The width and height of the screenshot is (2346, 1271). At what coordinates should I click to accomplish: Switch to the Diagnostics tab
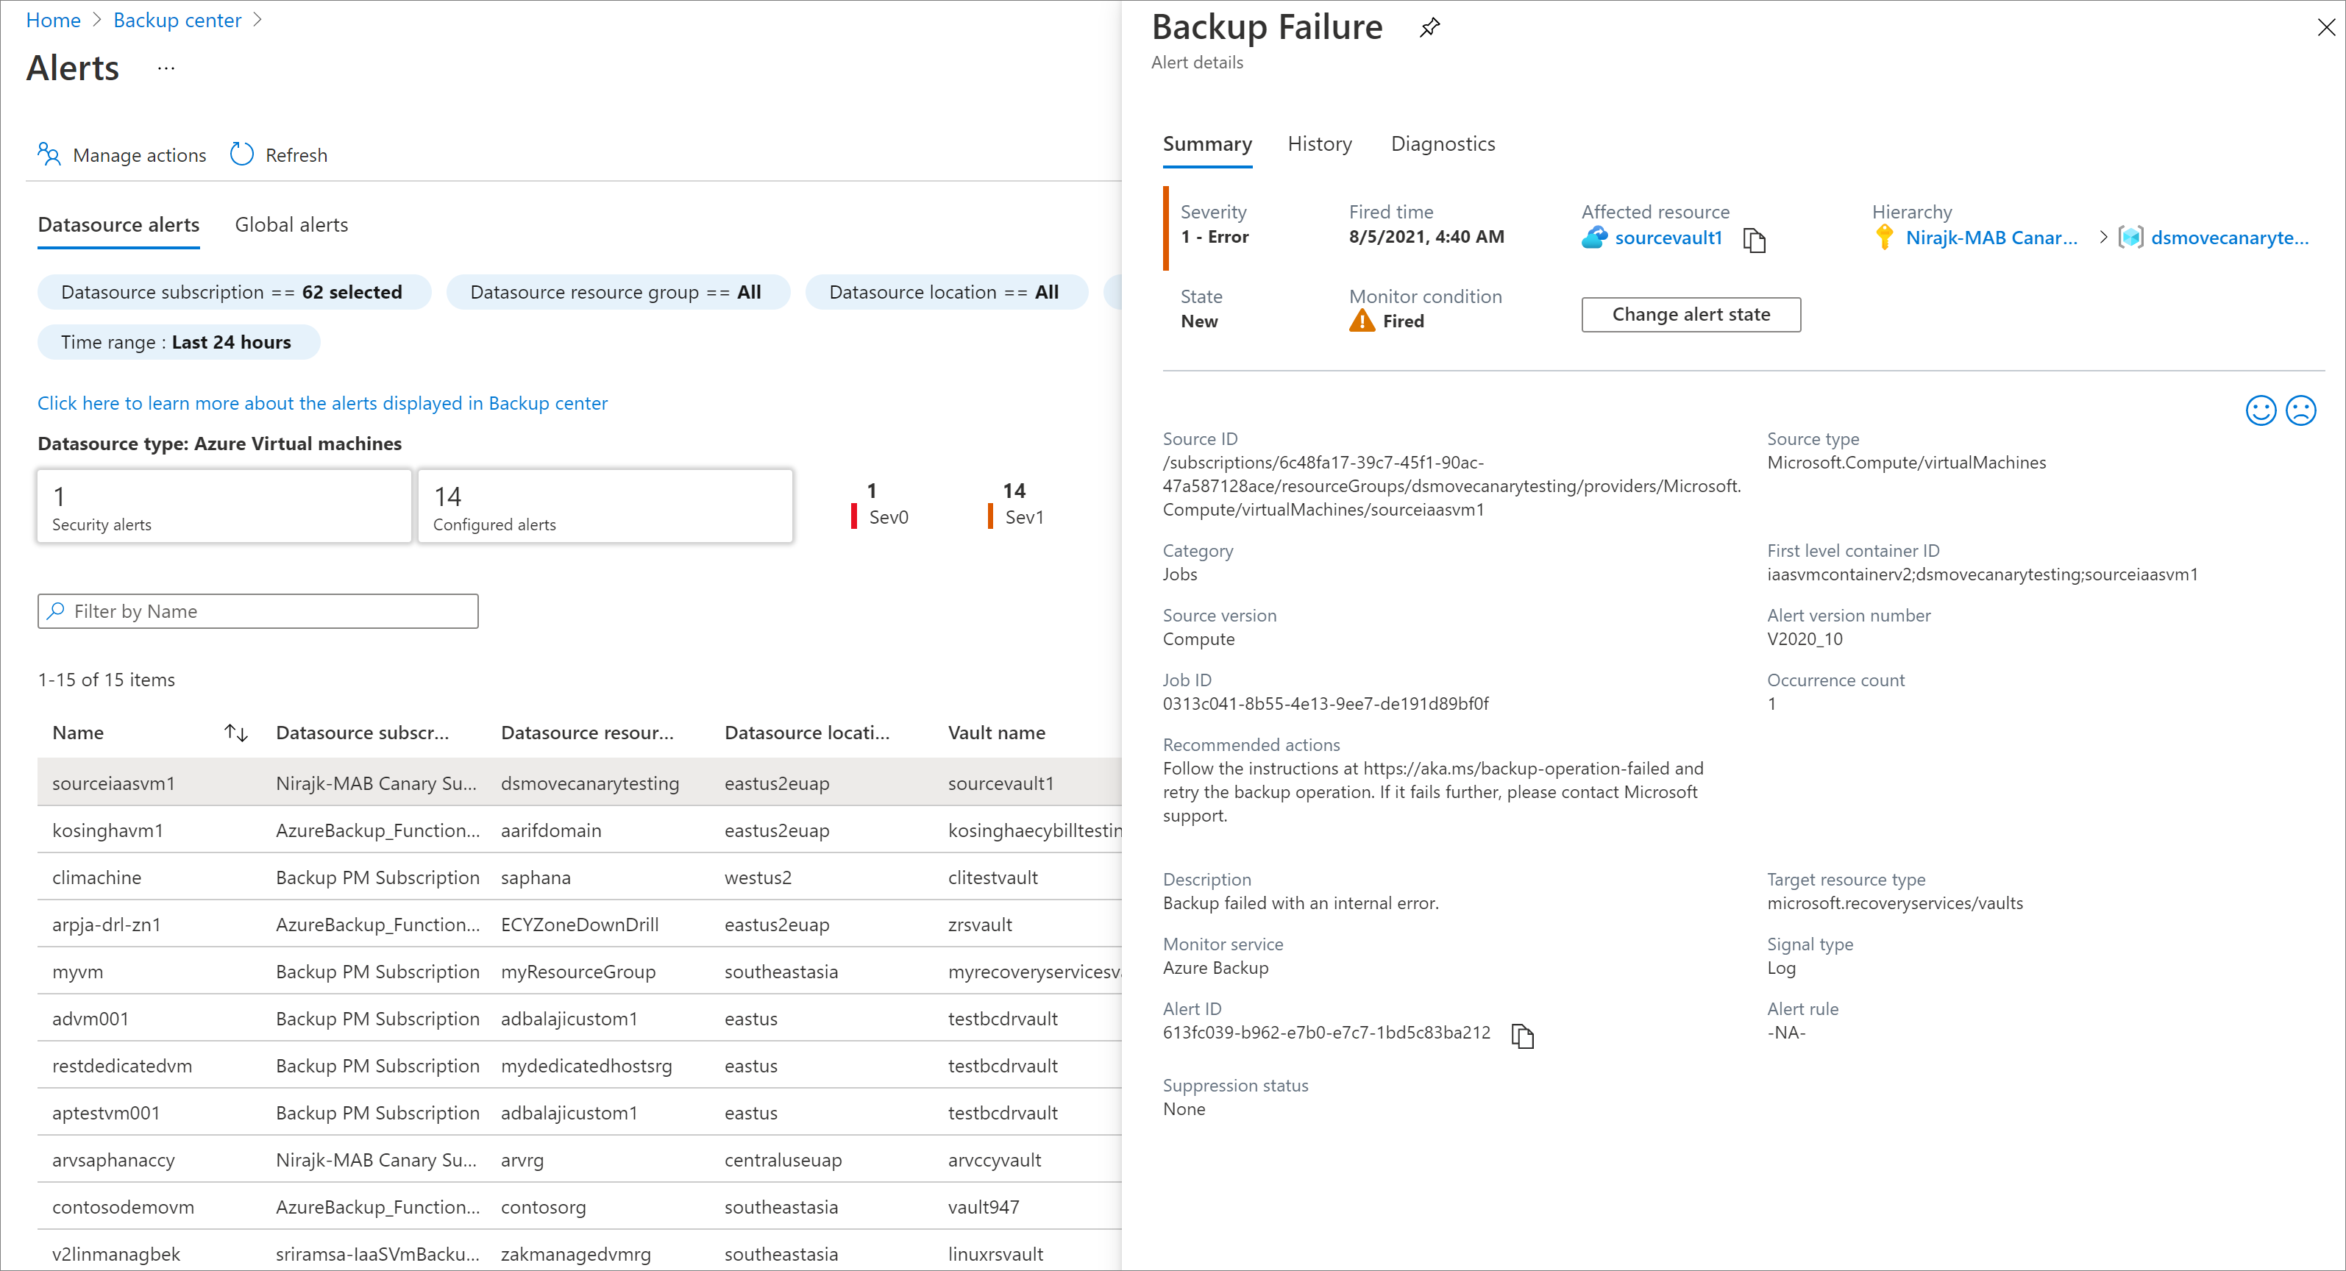[1443, 144]
